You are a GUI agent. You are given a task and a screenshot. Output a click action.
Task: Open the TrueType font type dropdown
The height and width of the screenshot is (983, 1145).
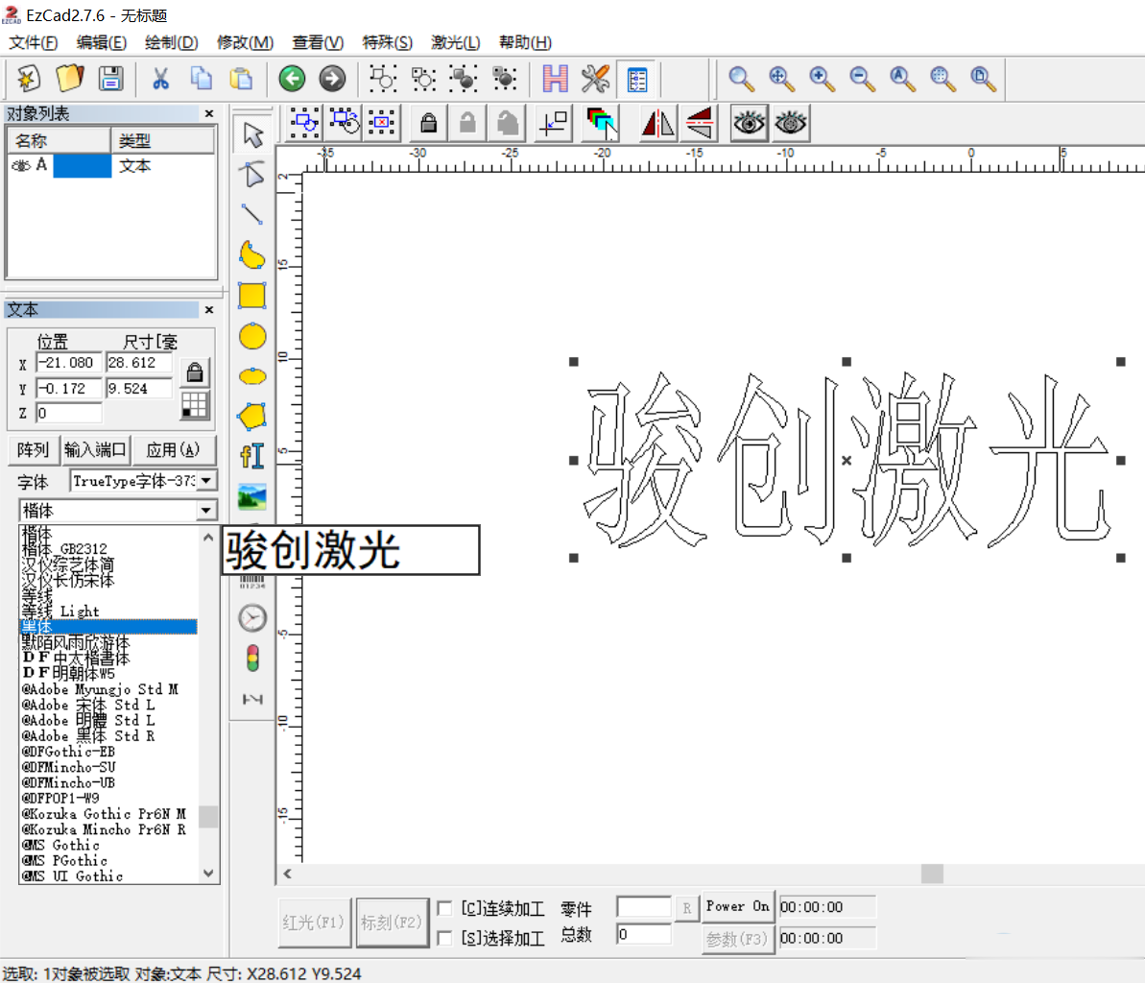[206, 481]
